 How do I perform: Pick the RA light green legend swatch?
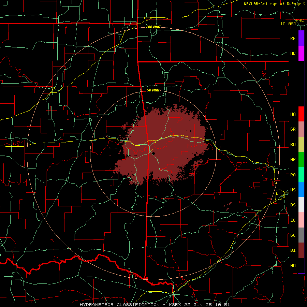point(301,175)
